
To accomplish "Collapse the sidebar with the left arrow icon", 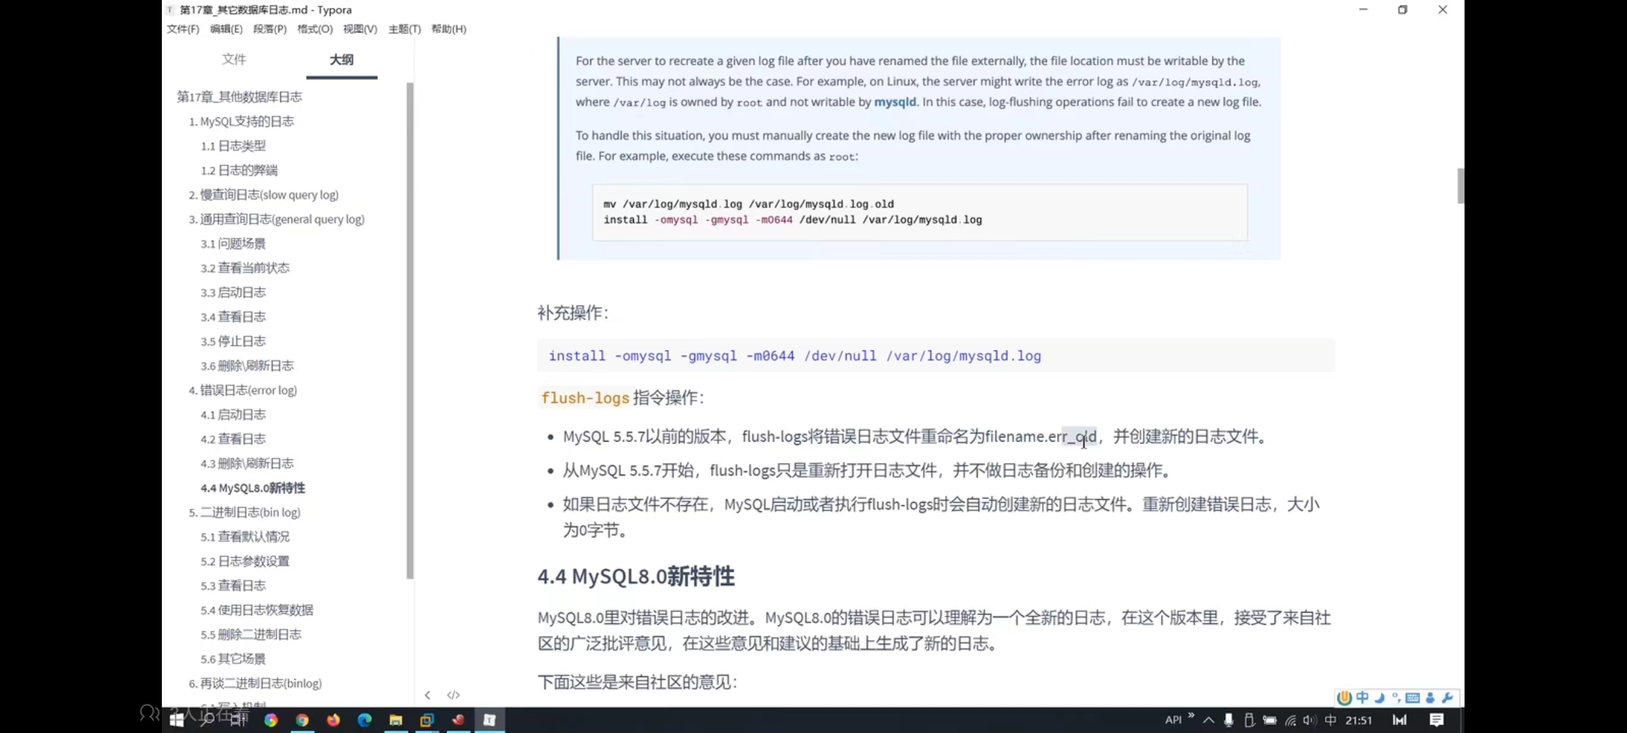I will (x=428, y=695).
